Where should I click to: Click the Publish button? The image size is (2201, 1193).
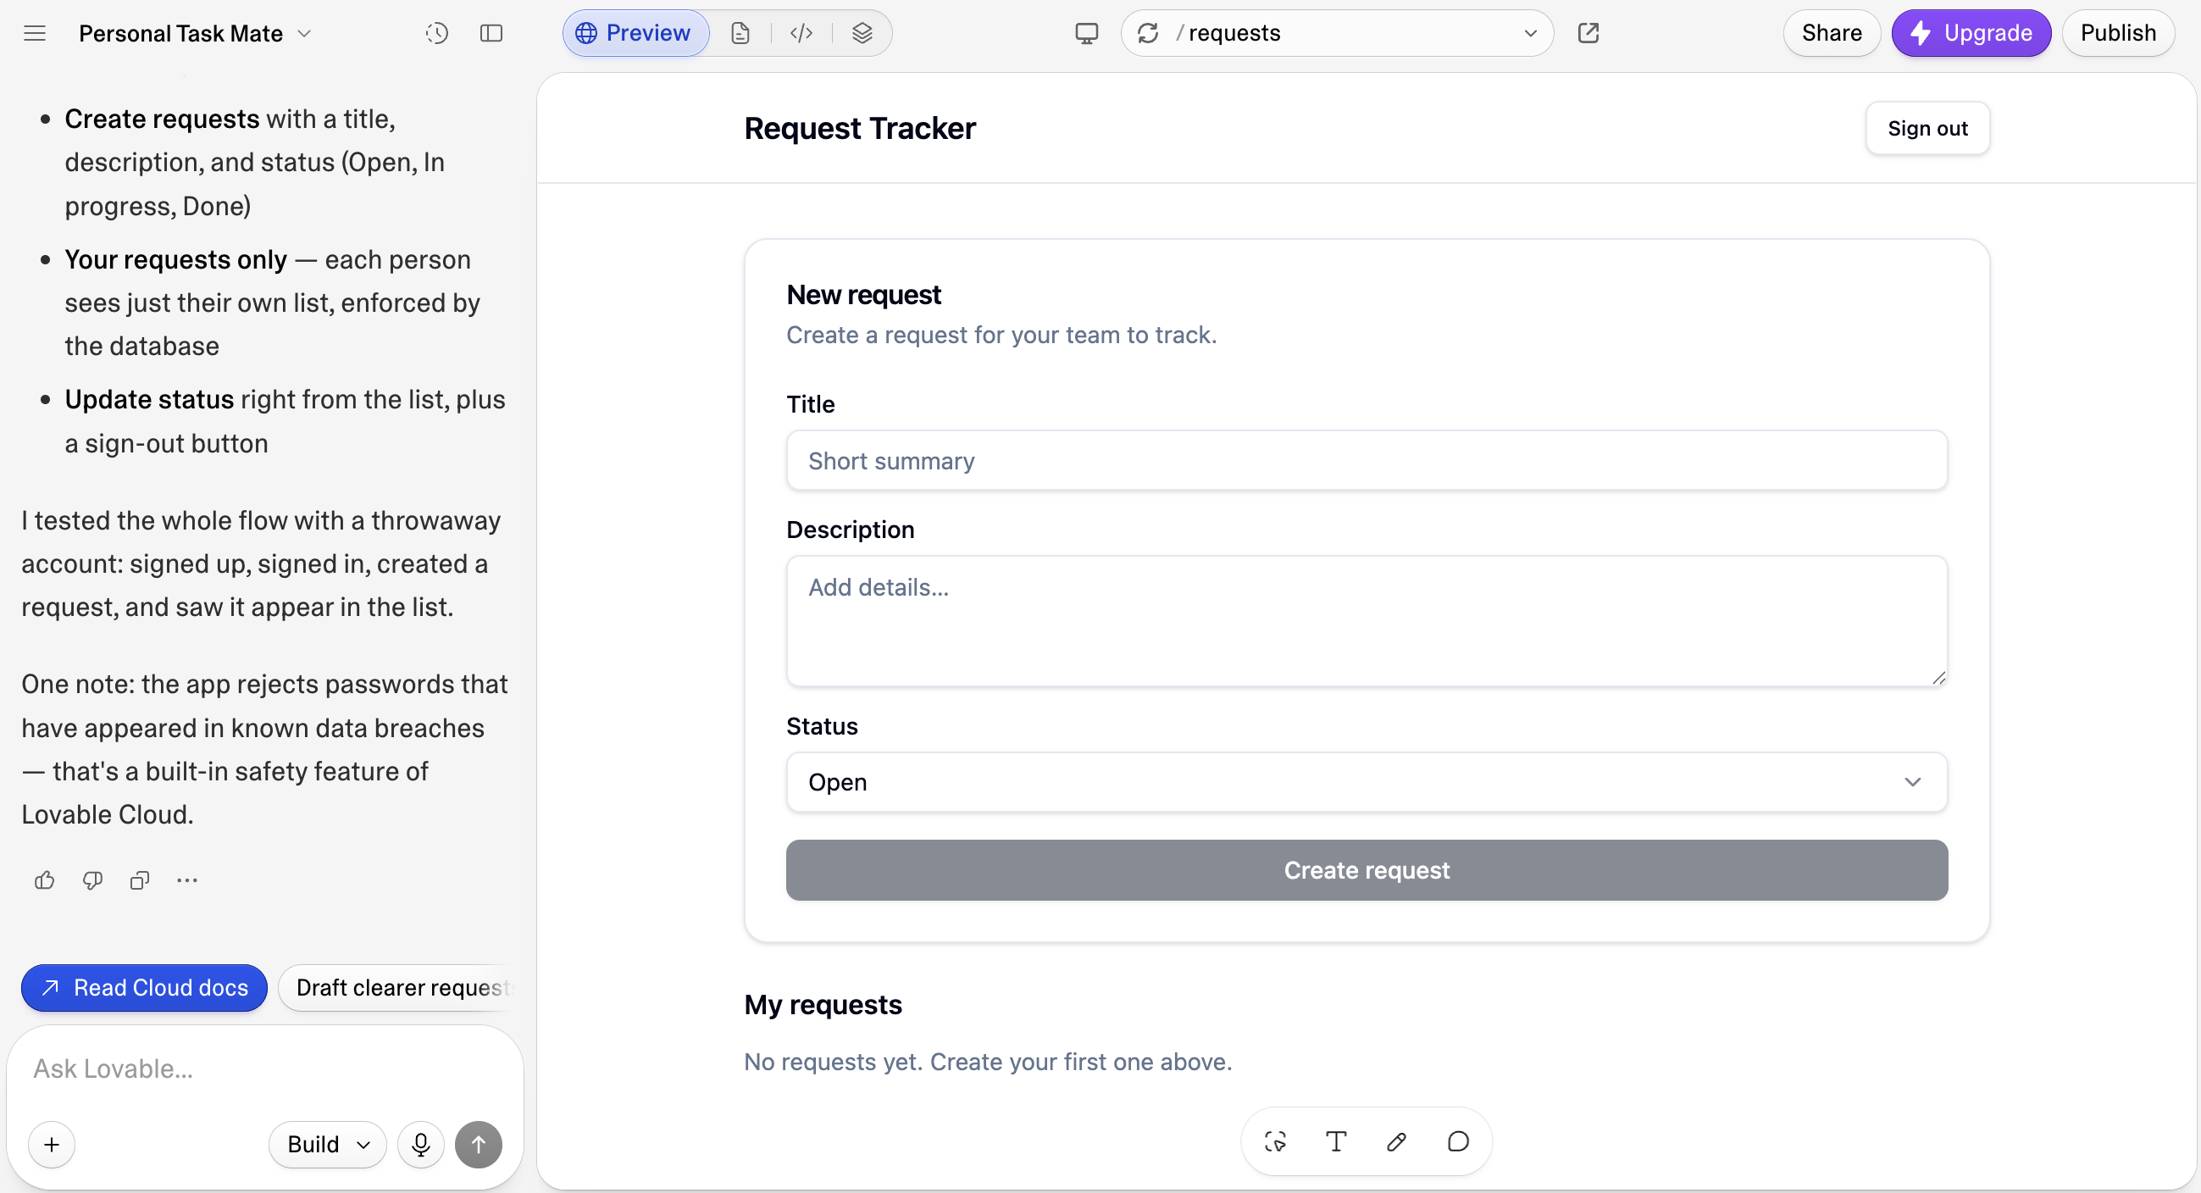point(2117,33)
